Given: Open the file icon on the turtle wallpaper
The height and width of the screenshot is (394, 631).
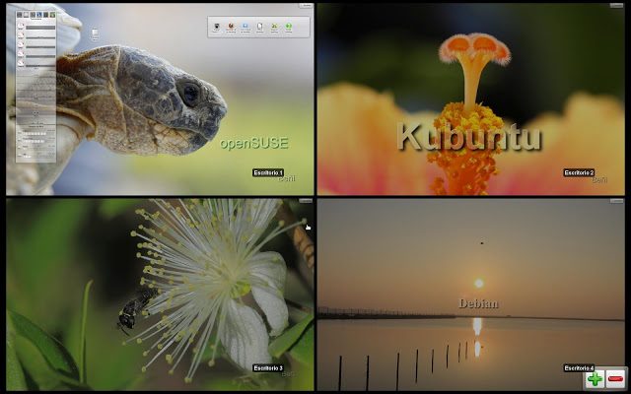Looking at the screenshot, I should pos(95,33).
